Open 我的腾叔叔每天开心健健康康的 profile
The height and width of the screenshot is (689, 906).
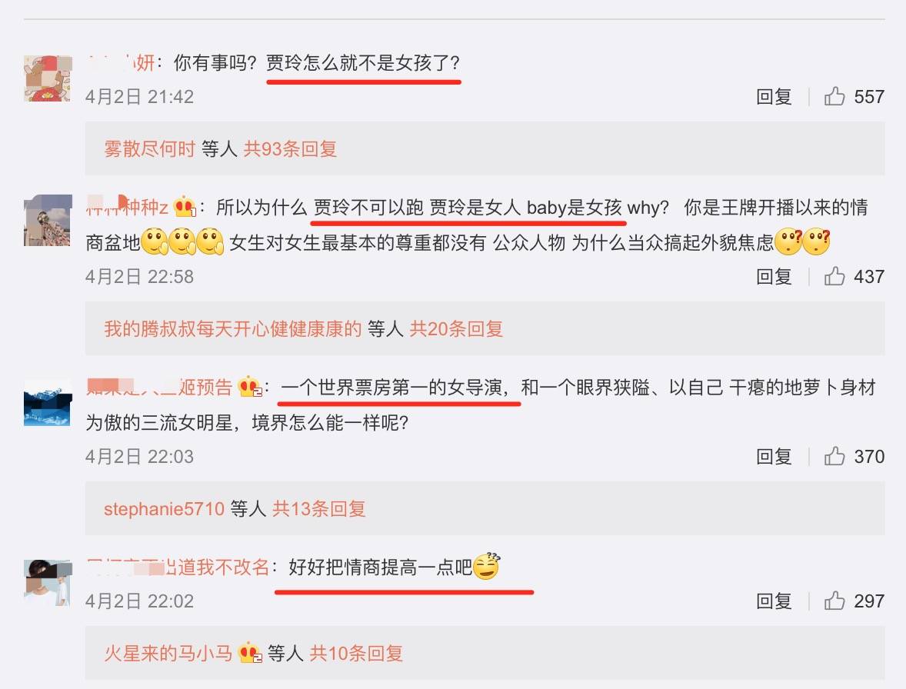233,329
